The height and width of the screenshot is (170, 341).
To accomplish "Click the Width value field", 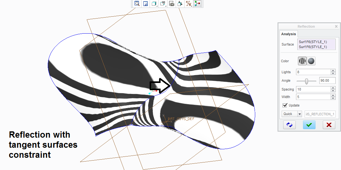I will click(x=313, y=97).
